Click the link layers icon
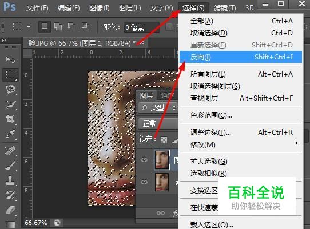 pyautogui.click(x=160, y=213)
